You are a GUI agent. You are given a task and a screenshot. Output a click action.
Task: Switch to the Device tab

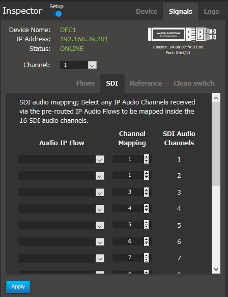[x=147, y=12]
